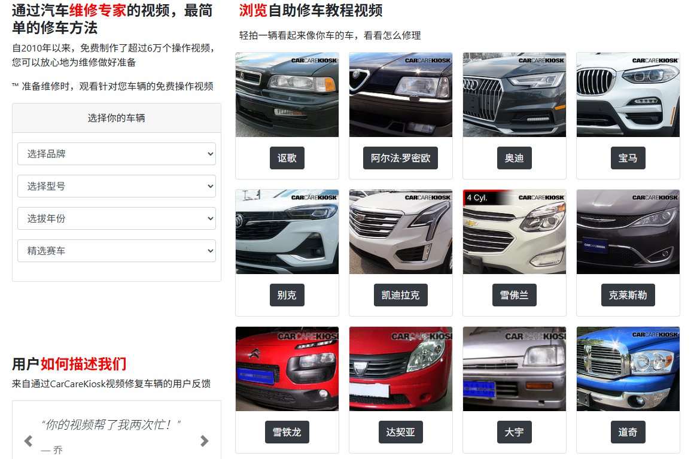Screen dimensions: 700x459
Task: Select the 大宇 brand button
Action: (515, 432)
